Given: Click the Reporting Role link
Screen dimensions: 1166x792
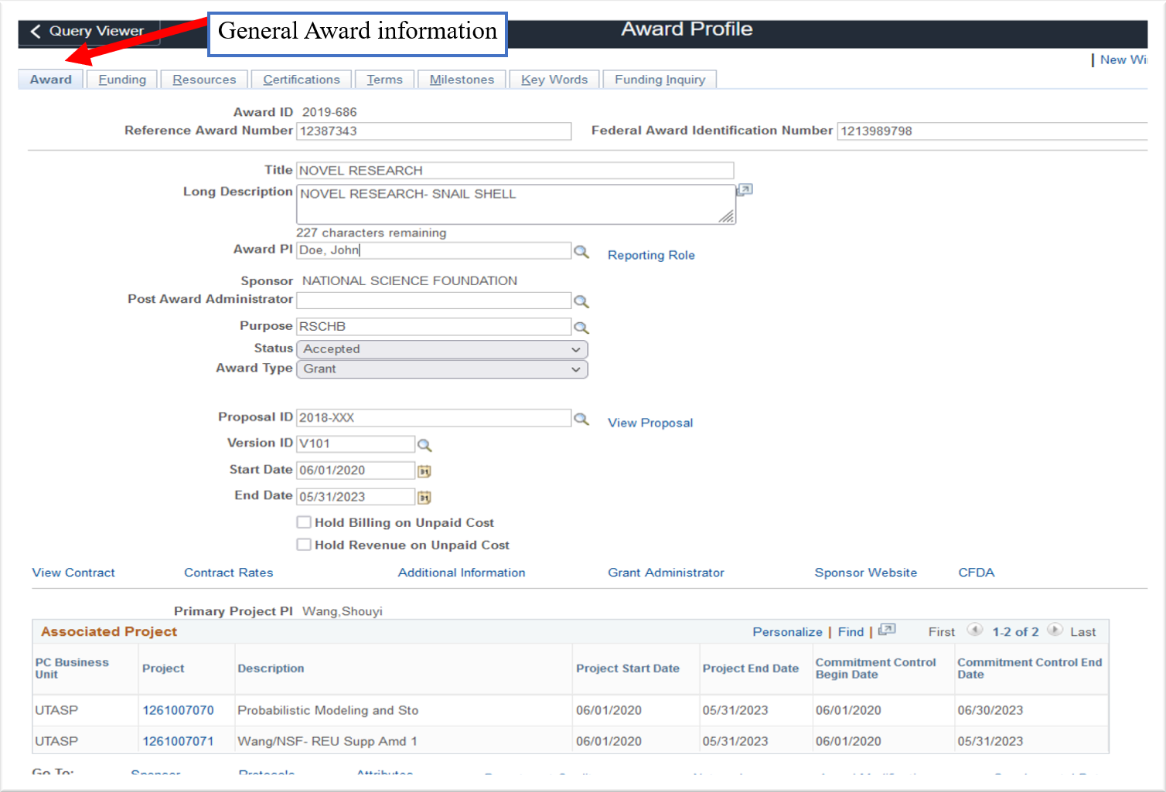Looking at the screenshot, I should point(651,255).
